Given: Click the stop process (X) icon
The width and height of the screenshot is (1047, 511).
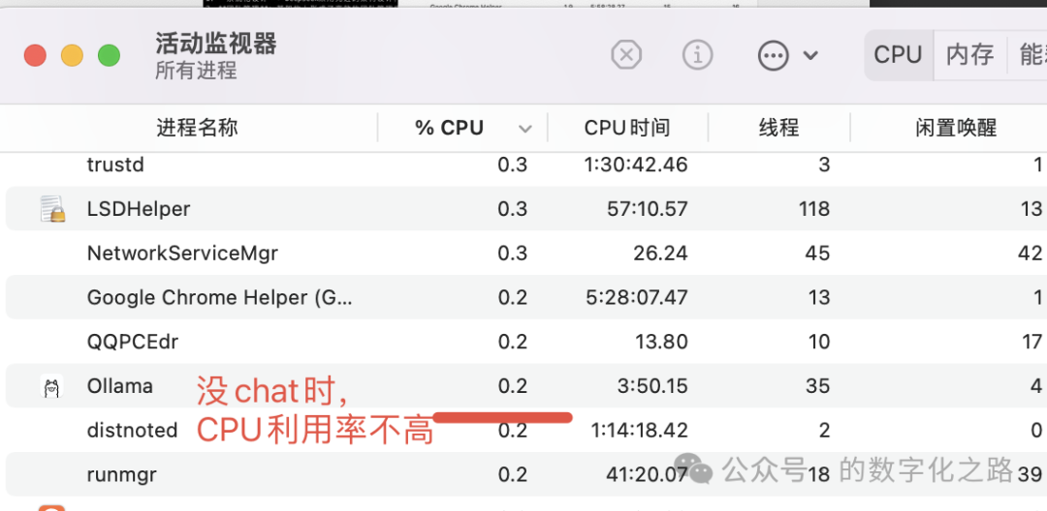Looking at the screenshot, I should (x=626, y=55).
